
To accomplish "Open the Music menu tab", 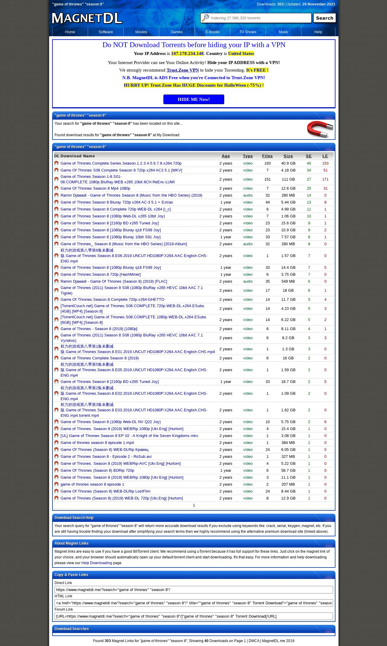I will (x=283, y=32).
